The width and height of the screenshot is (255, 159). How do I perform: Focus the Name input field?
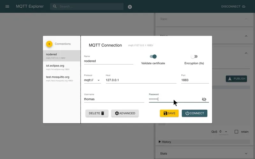point(109,61)
